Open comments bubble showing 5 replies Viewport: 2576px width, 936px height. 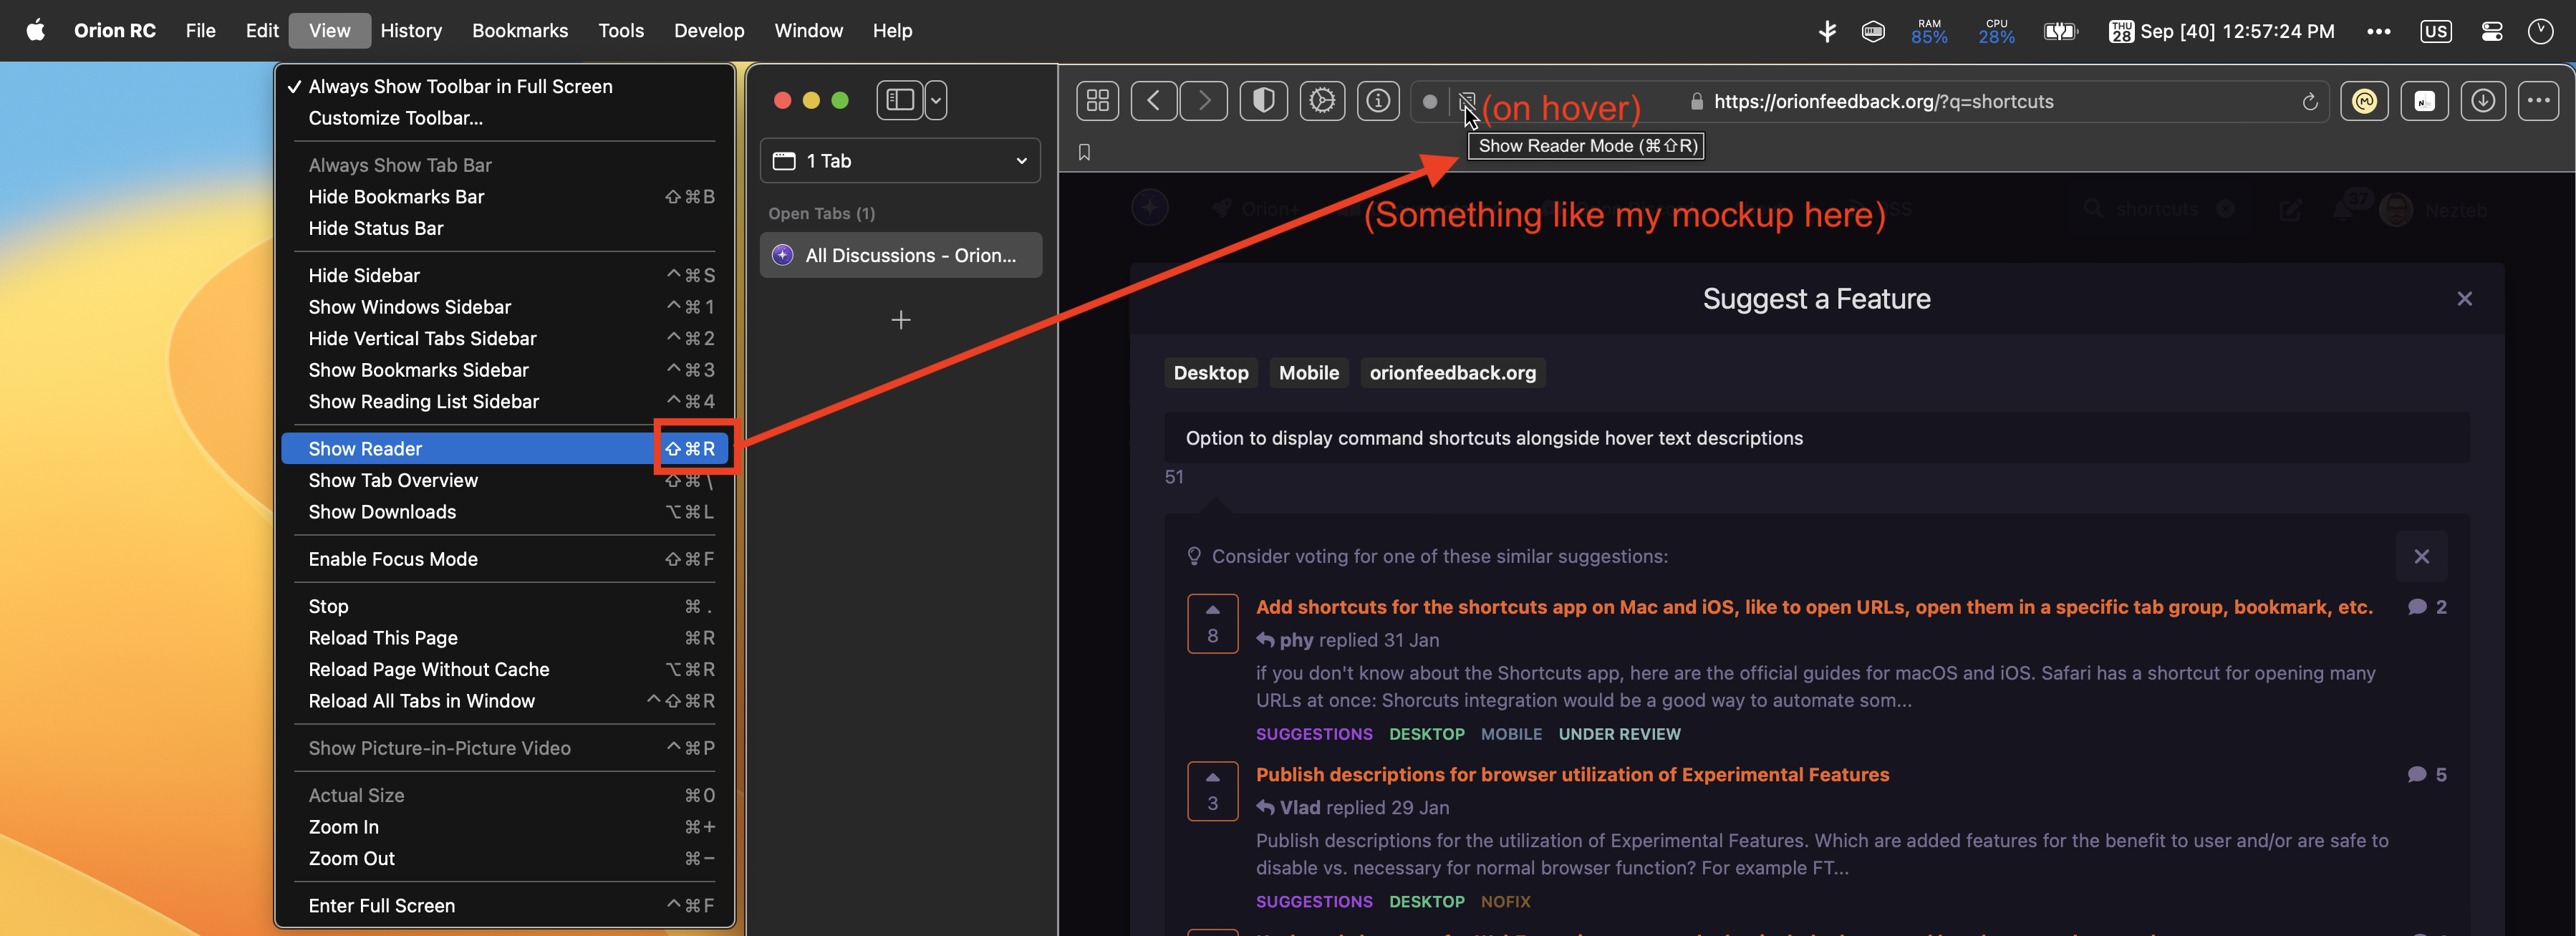(x=2426, y=775)
